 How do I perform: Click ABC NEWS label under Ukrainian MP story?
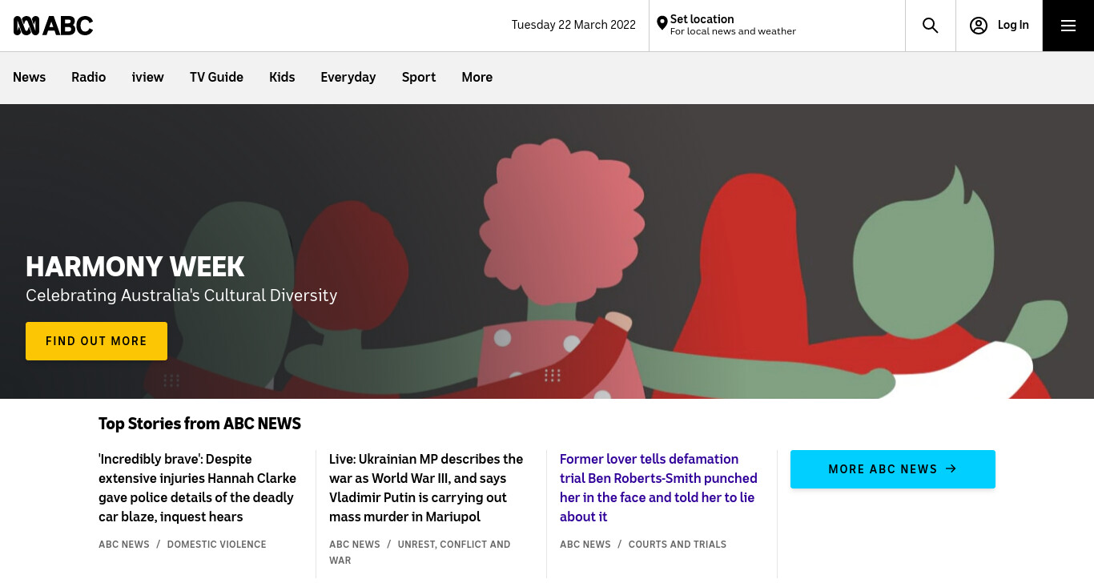[355, 545]
